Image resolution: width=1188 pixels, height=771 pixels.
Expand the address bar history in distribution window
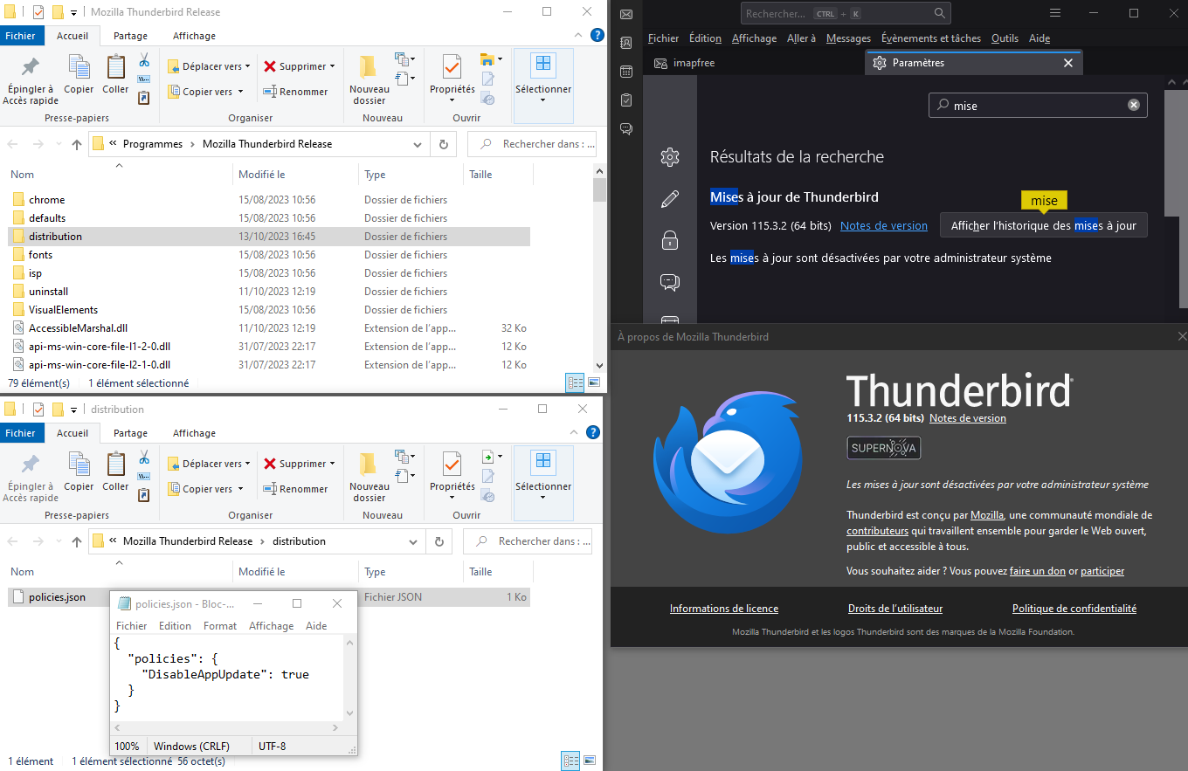(414, 541)
